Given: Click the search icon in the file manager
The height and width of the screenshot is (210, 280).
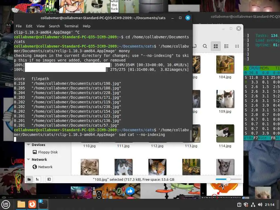Looking at the screenshot, I should (205, 46).
